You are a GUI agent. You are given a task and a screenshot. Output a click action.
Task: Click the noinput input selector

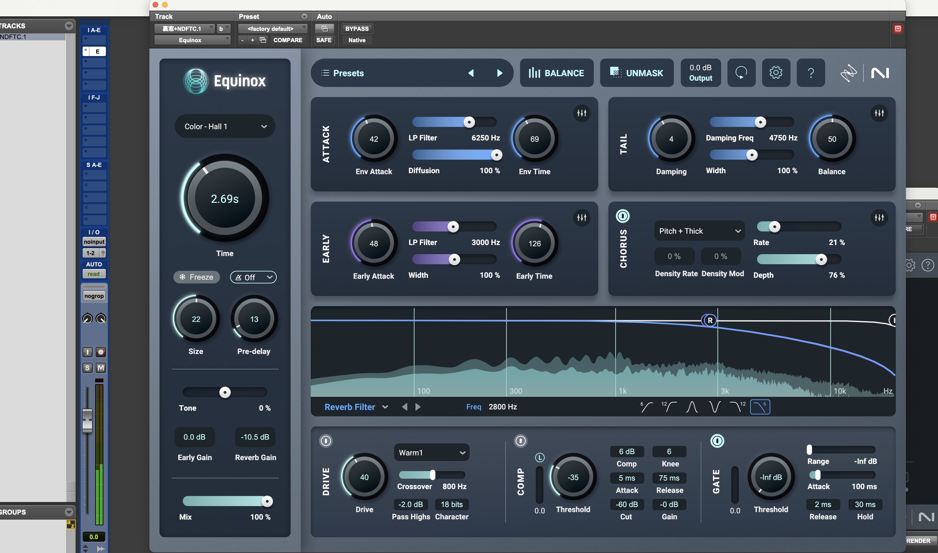pyautogui.click(x=94, y=242)
